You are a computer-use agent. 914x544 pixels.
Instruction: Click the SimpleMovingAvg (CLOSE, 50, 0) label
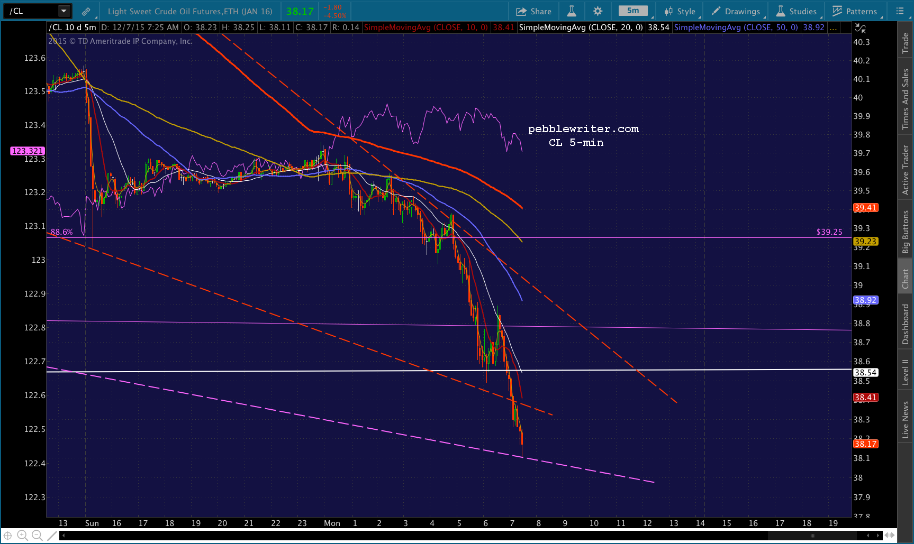point(736,27)
